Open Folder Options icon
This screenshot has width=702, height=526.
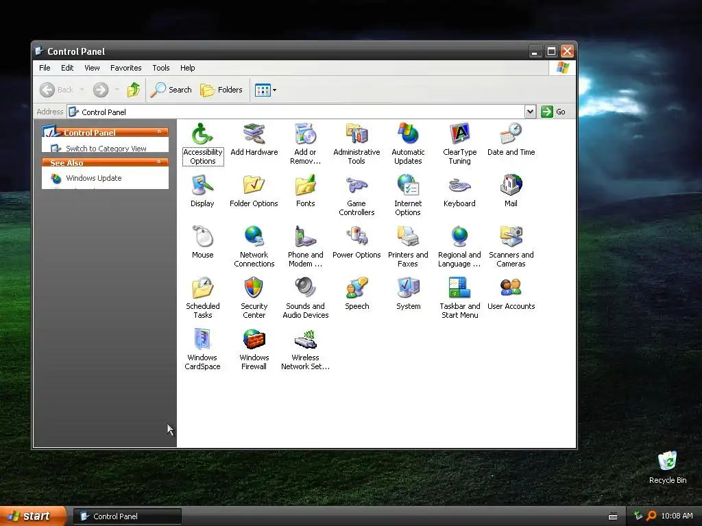click(254, 185)
